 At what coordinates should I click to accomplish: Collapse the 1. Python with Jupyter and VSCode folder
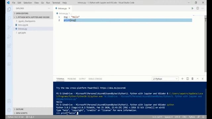tap(33, 17)
